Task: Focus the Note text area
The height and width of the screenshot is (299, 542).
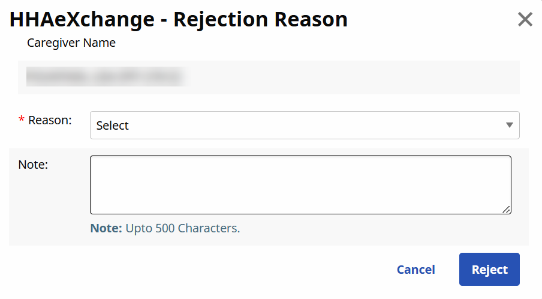Action: (x=300, y=184)
